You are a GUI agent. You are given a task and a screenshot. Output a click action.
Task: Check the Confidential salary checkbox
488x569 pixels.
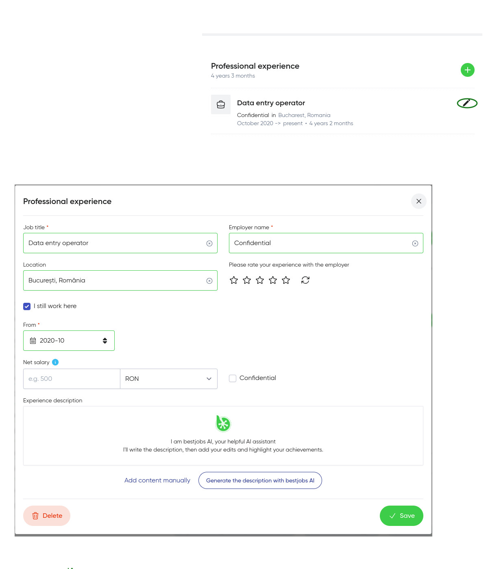(x=233, y=378)
